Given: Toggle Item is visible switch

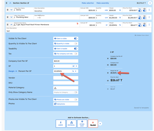Looking at the screenshot, I should [75, 38].
